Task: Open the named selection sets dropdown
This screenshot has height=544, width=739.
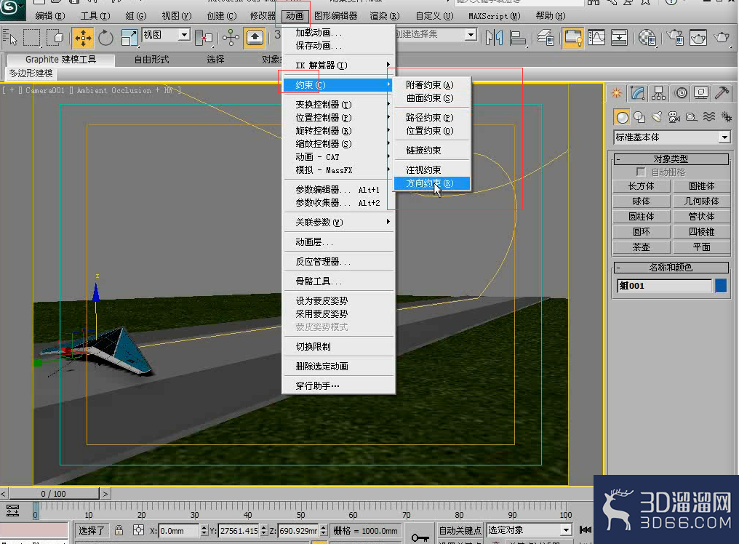Action: pyautogui.click(x=470, y=34)
